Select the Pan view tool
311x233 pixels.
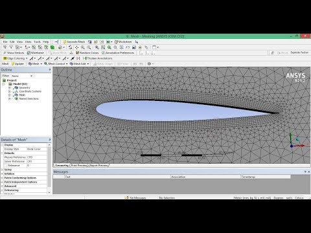tap(76, 47)
